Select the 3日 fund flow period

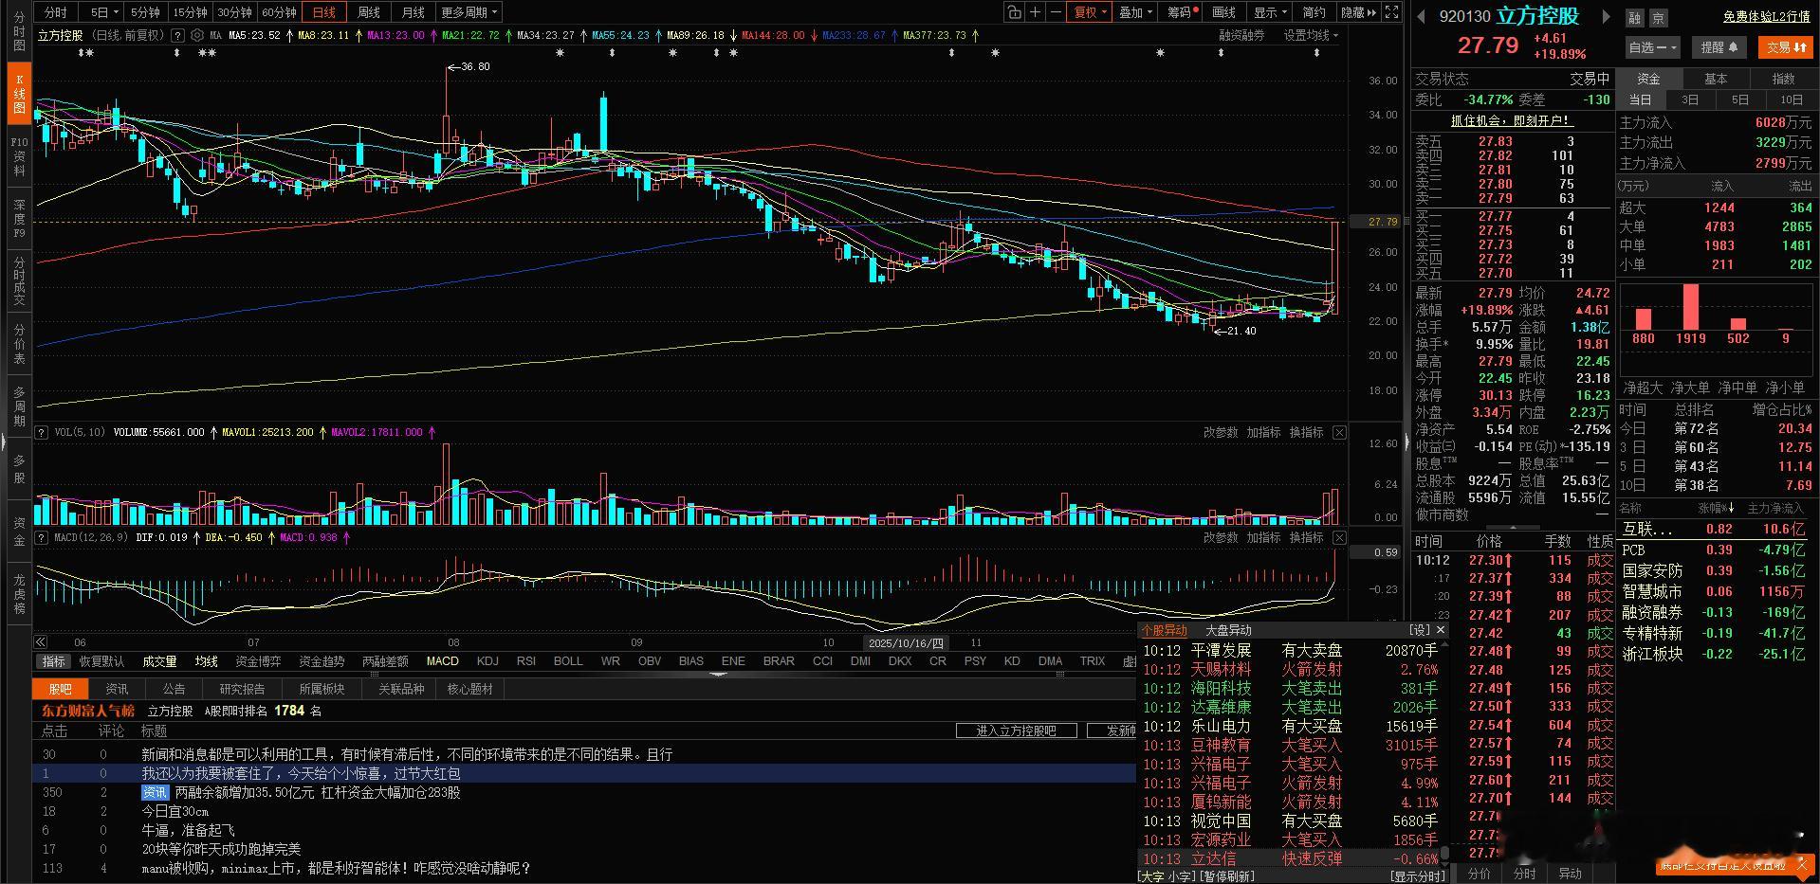click(x=1690, y=99)
